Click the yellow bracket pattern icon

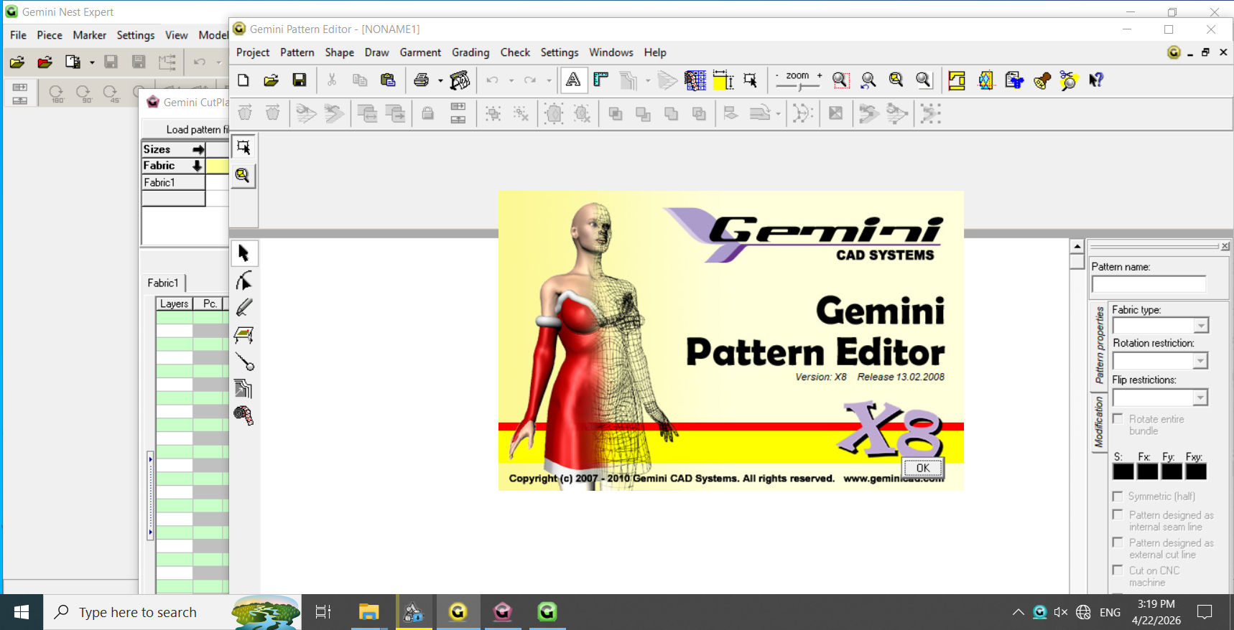tap(957, 80)
